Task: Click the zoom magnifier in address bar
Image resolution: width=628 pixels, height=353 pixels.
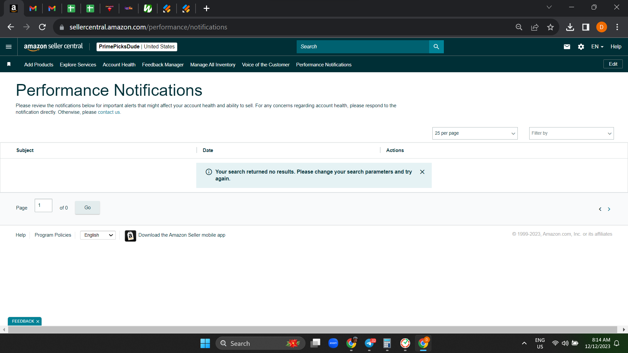Action: (519, 27)
